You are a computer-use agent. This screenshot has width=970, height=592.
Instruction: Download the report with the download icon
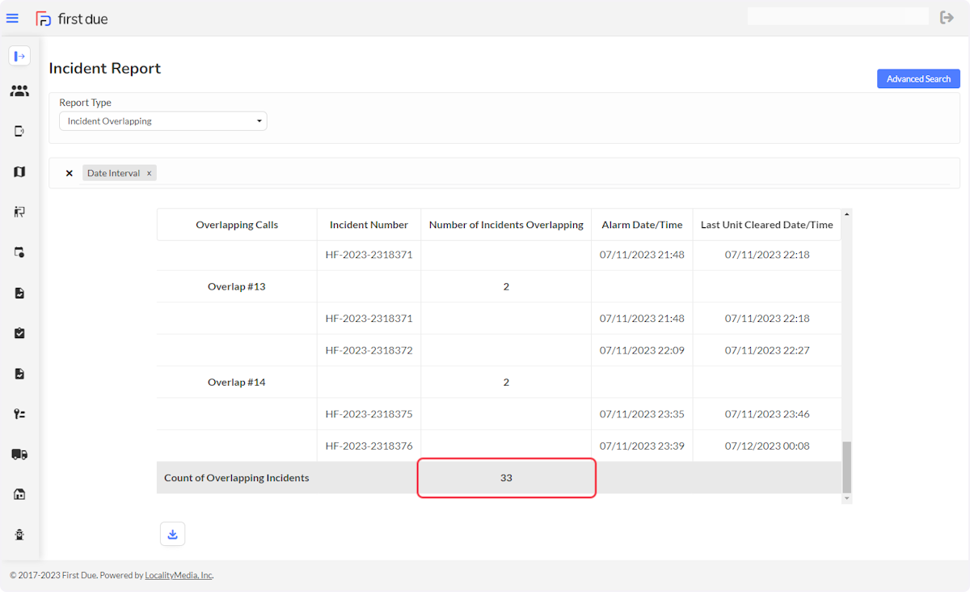tap(172, 534)
